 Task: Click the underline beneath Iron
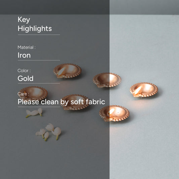pos(39,60)
